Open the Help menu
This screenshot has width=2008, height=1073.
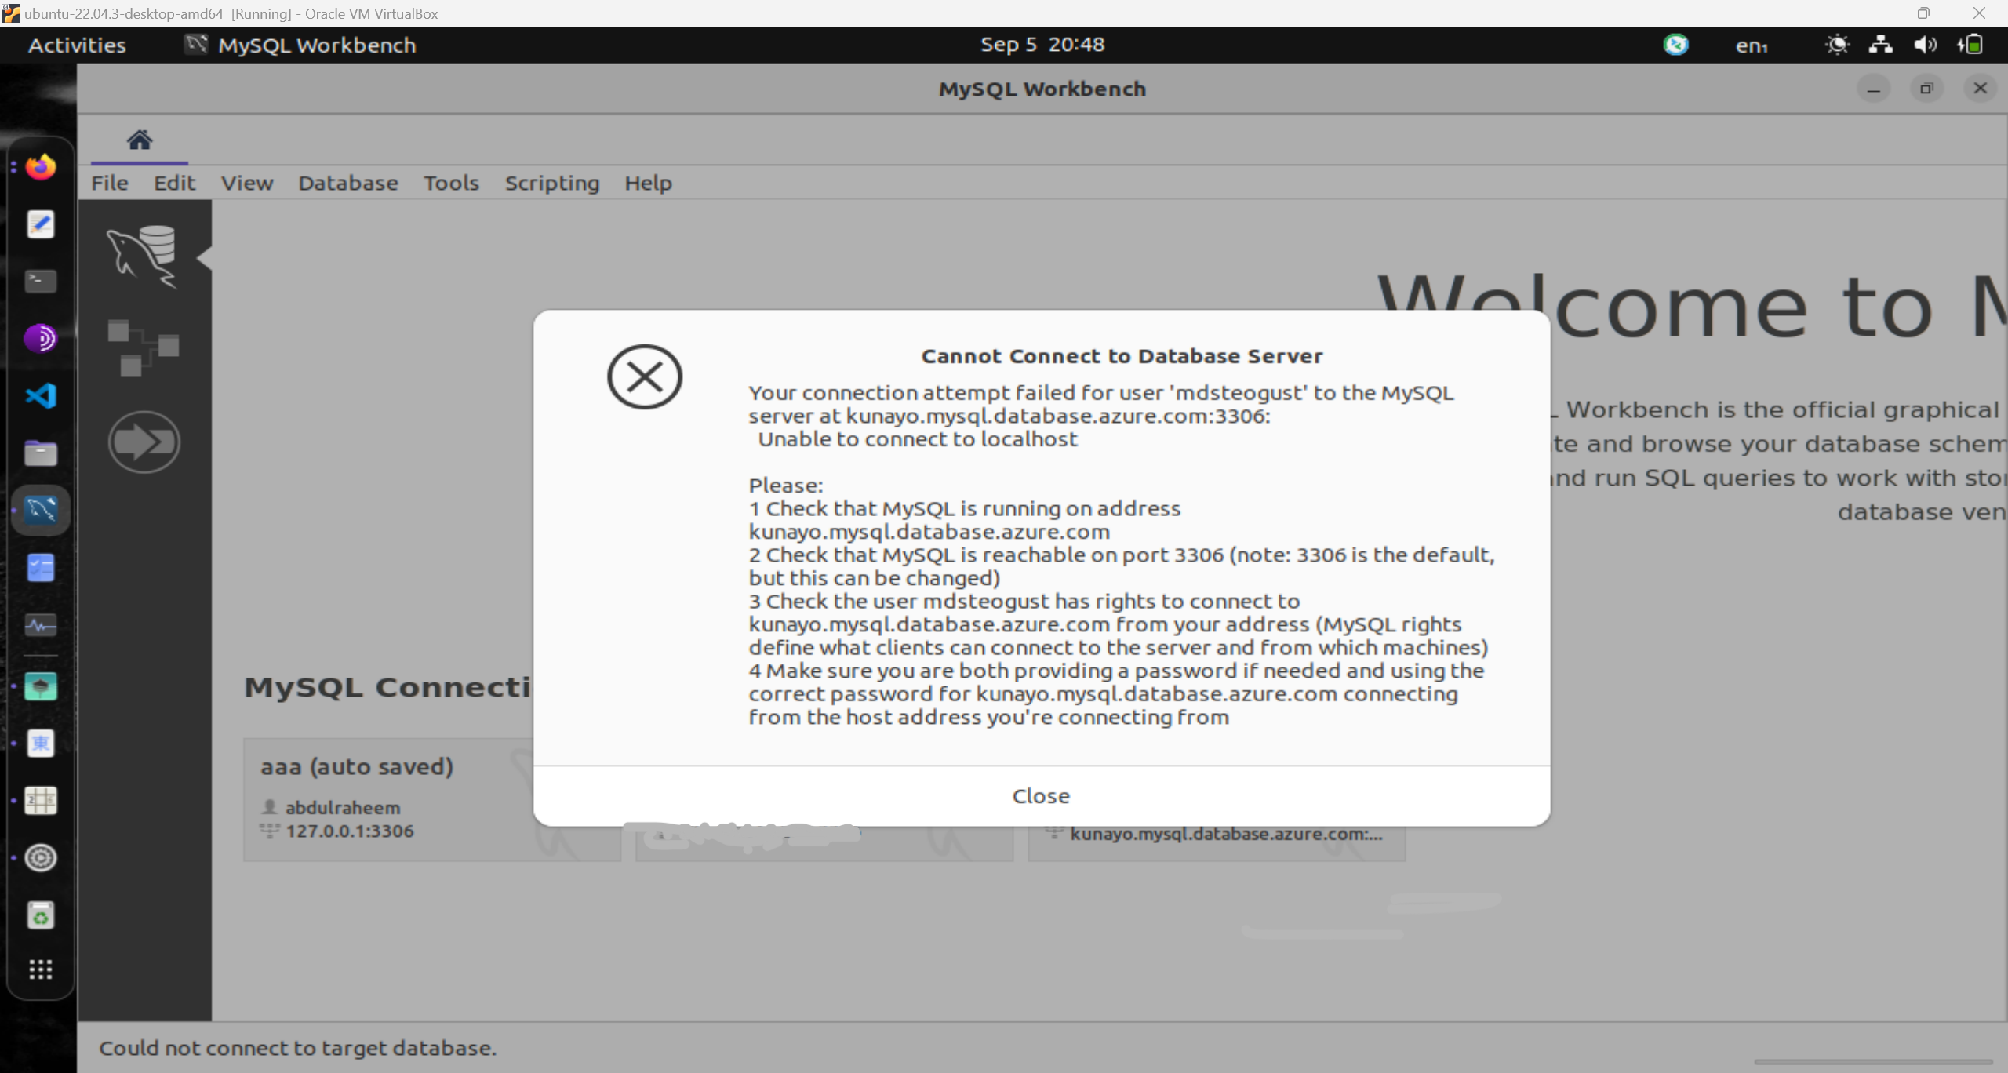648,183
